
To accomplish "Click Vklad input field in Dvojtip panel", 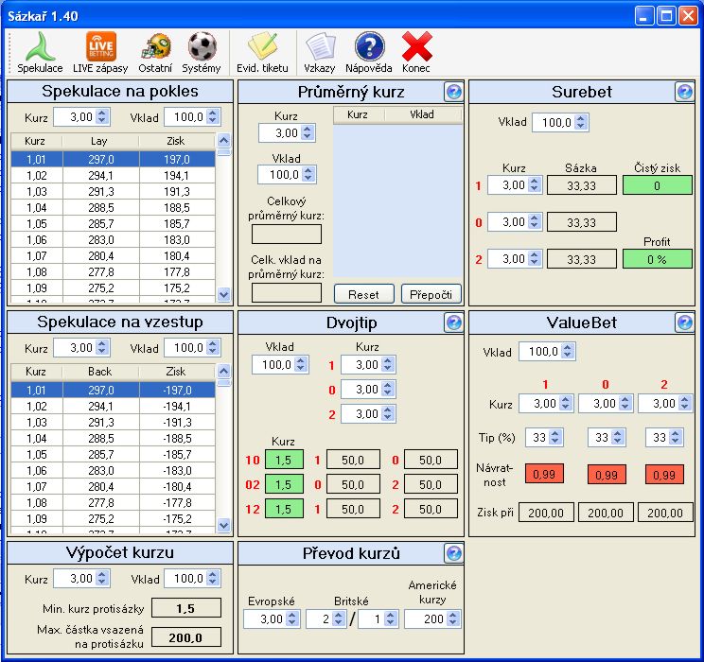I will point(274,364).
